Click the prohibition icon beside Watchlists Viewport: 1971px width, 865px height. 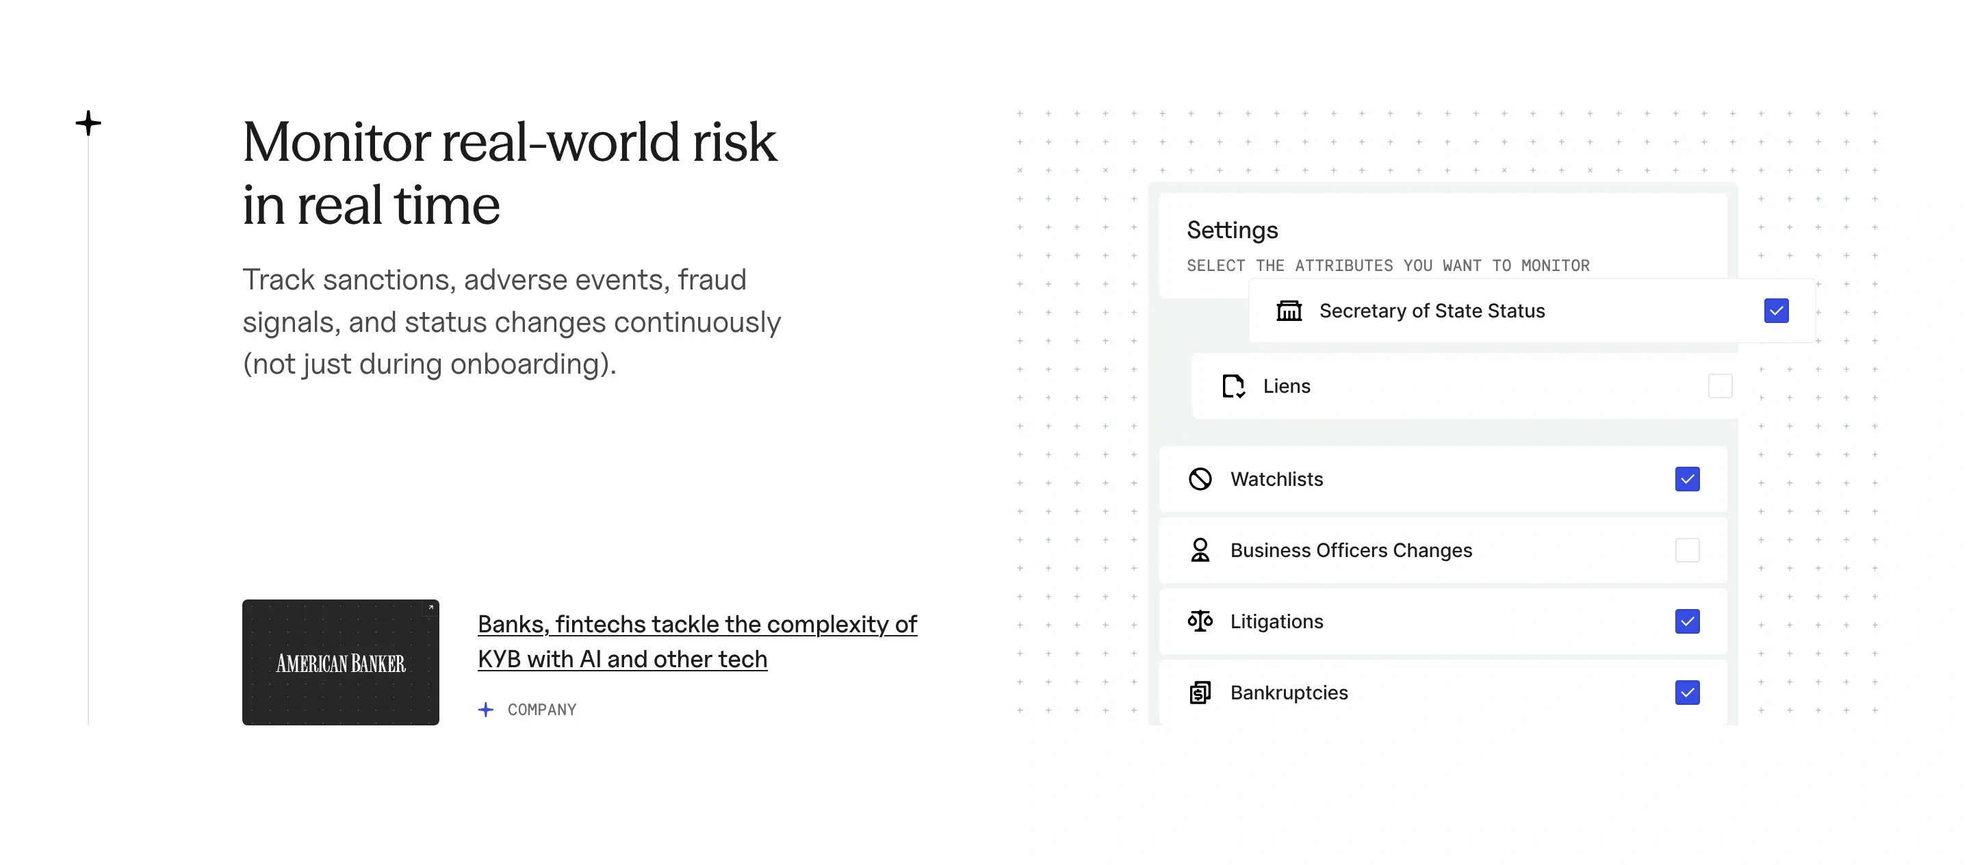pyautogui.click(x=1200, y=480)
